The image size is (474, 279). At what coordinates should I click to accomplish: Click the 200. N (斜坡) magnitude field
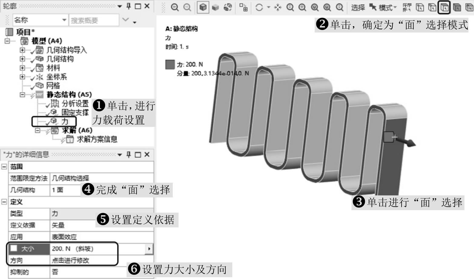click(98, 249)
